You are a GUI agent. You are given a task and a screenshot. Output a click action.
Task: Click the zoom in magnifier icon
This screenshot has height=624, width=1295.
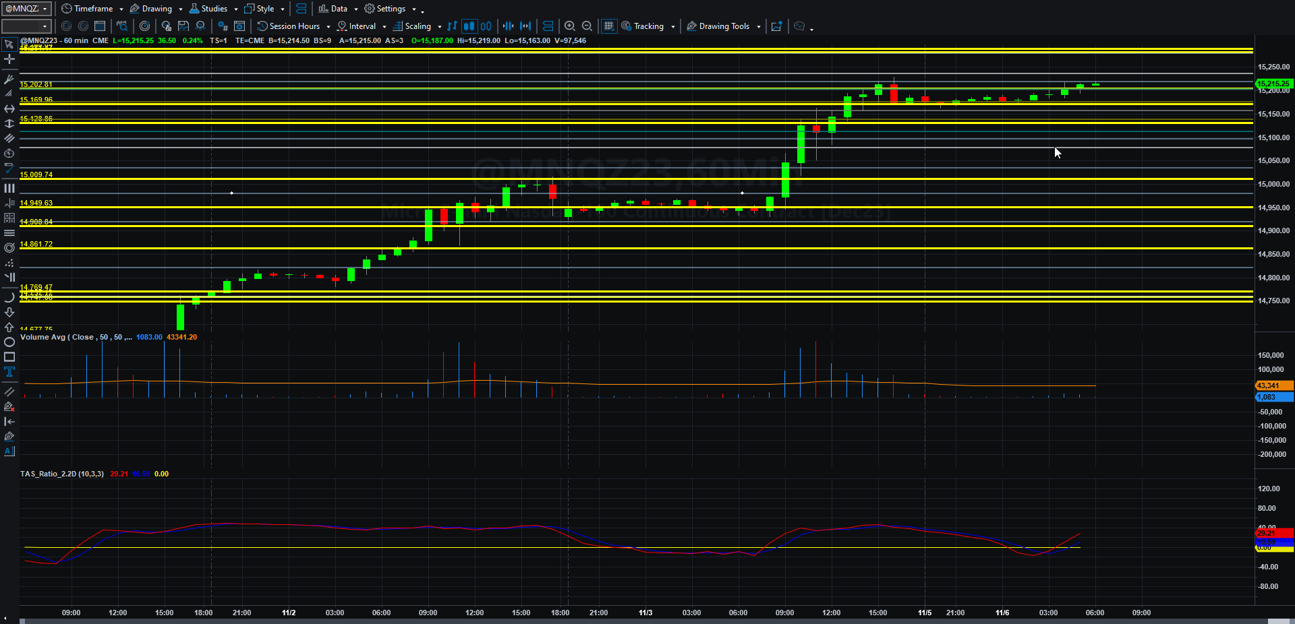570,26
